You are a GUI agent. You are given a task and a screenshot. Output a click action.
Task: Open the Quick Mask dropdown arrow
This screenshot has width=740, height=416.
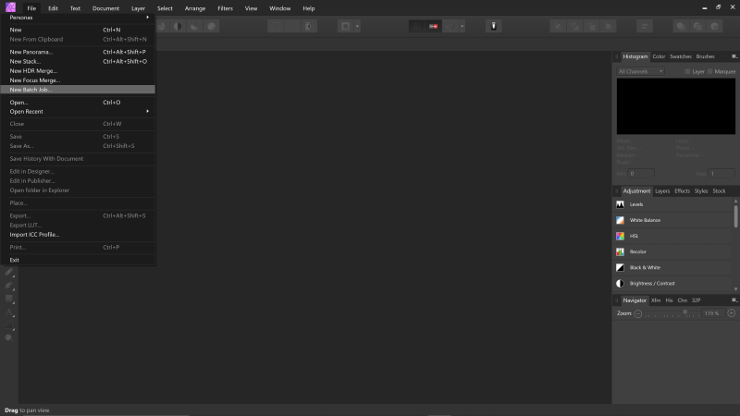tap(357, 27)
